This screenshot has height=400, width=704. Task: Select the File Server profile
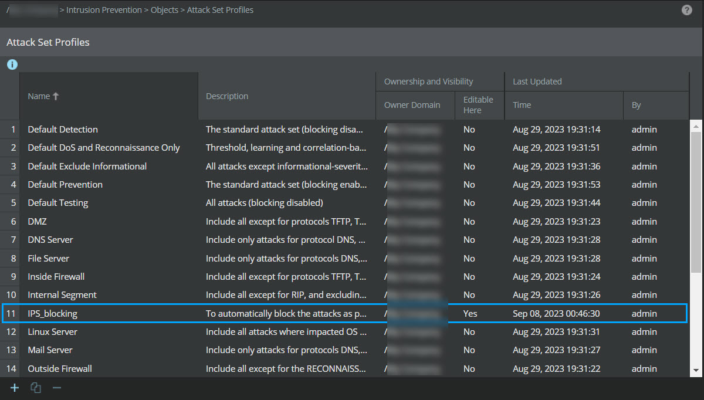tap(48, 258)
